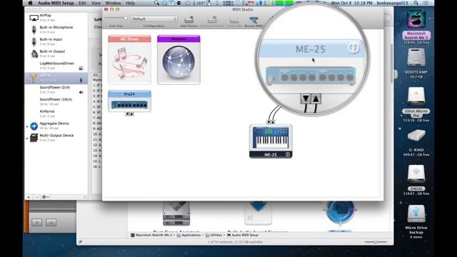Open the Apple menu

30,3
